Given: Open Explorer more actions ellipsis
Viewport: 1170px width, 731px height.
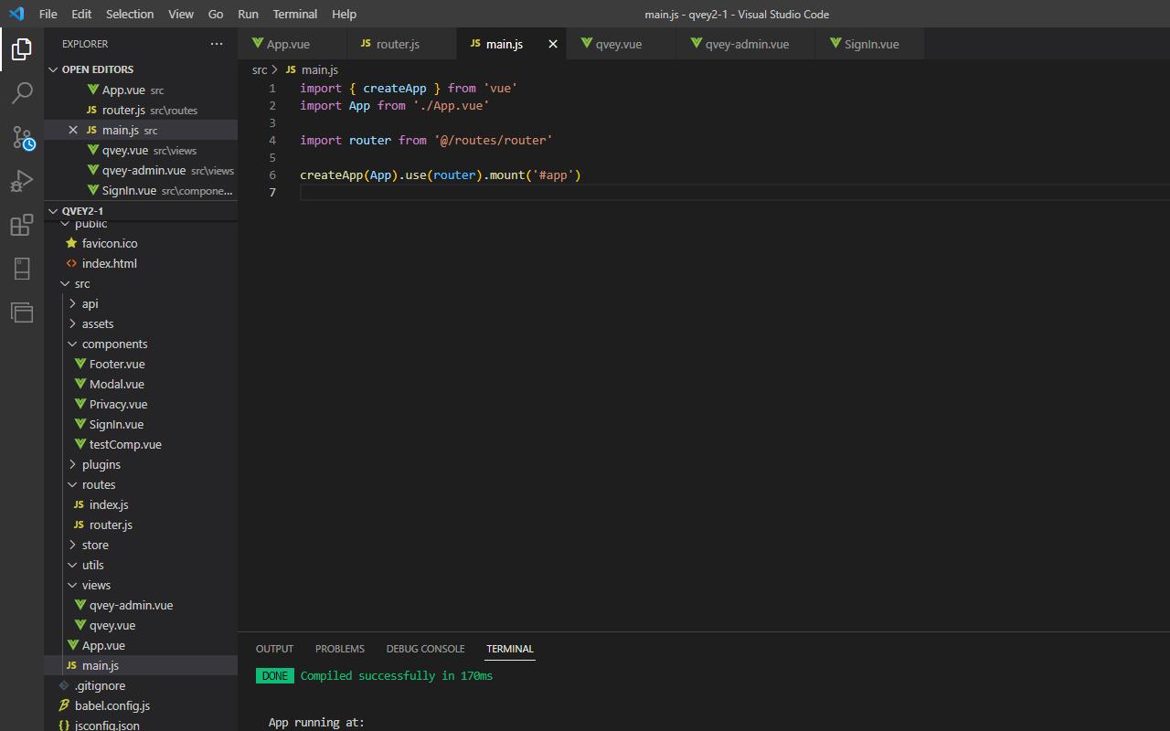Looking at the screenshot, I should 217,44.
